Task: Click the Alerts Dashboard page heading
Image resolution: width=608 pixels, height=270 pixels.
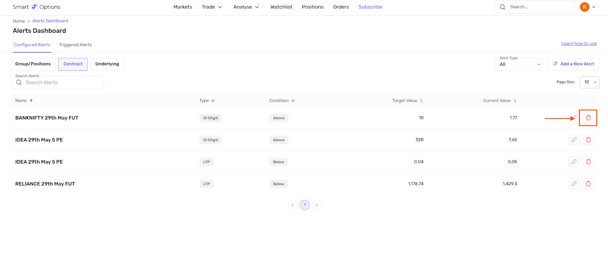Action: (40, 31)
